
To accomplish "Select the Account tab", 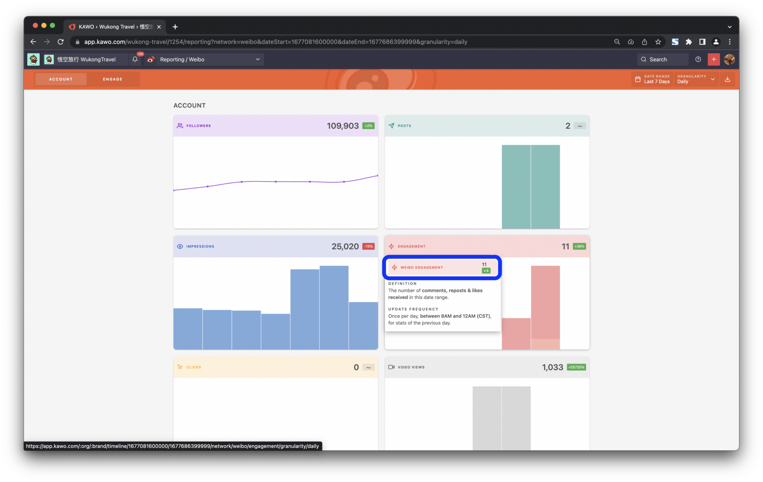I will pyautogui.click(x=61, y=79).
